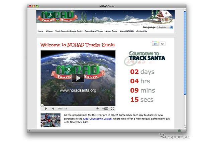Viewport: 214px width, 142px height.
Task: Click the Google +1 button
Action: click(155, 44)
